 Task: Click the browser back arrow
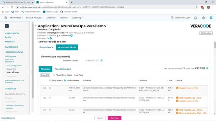[x=3, y=7]
